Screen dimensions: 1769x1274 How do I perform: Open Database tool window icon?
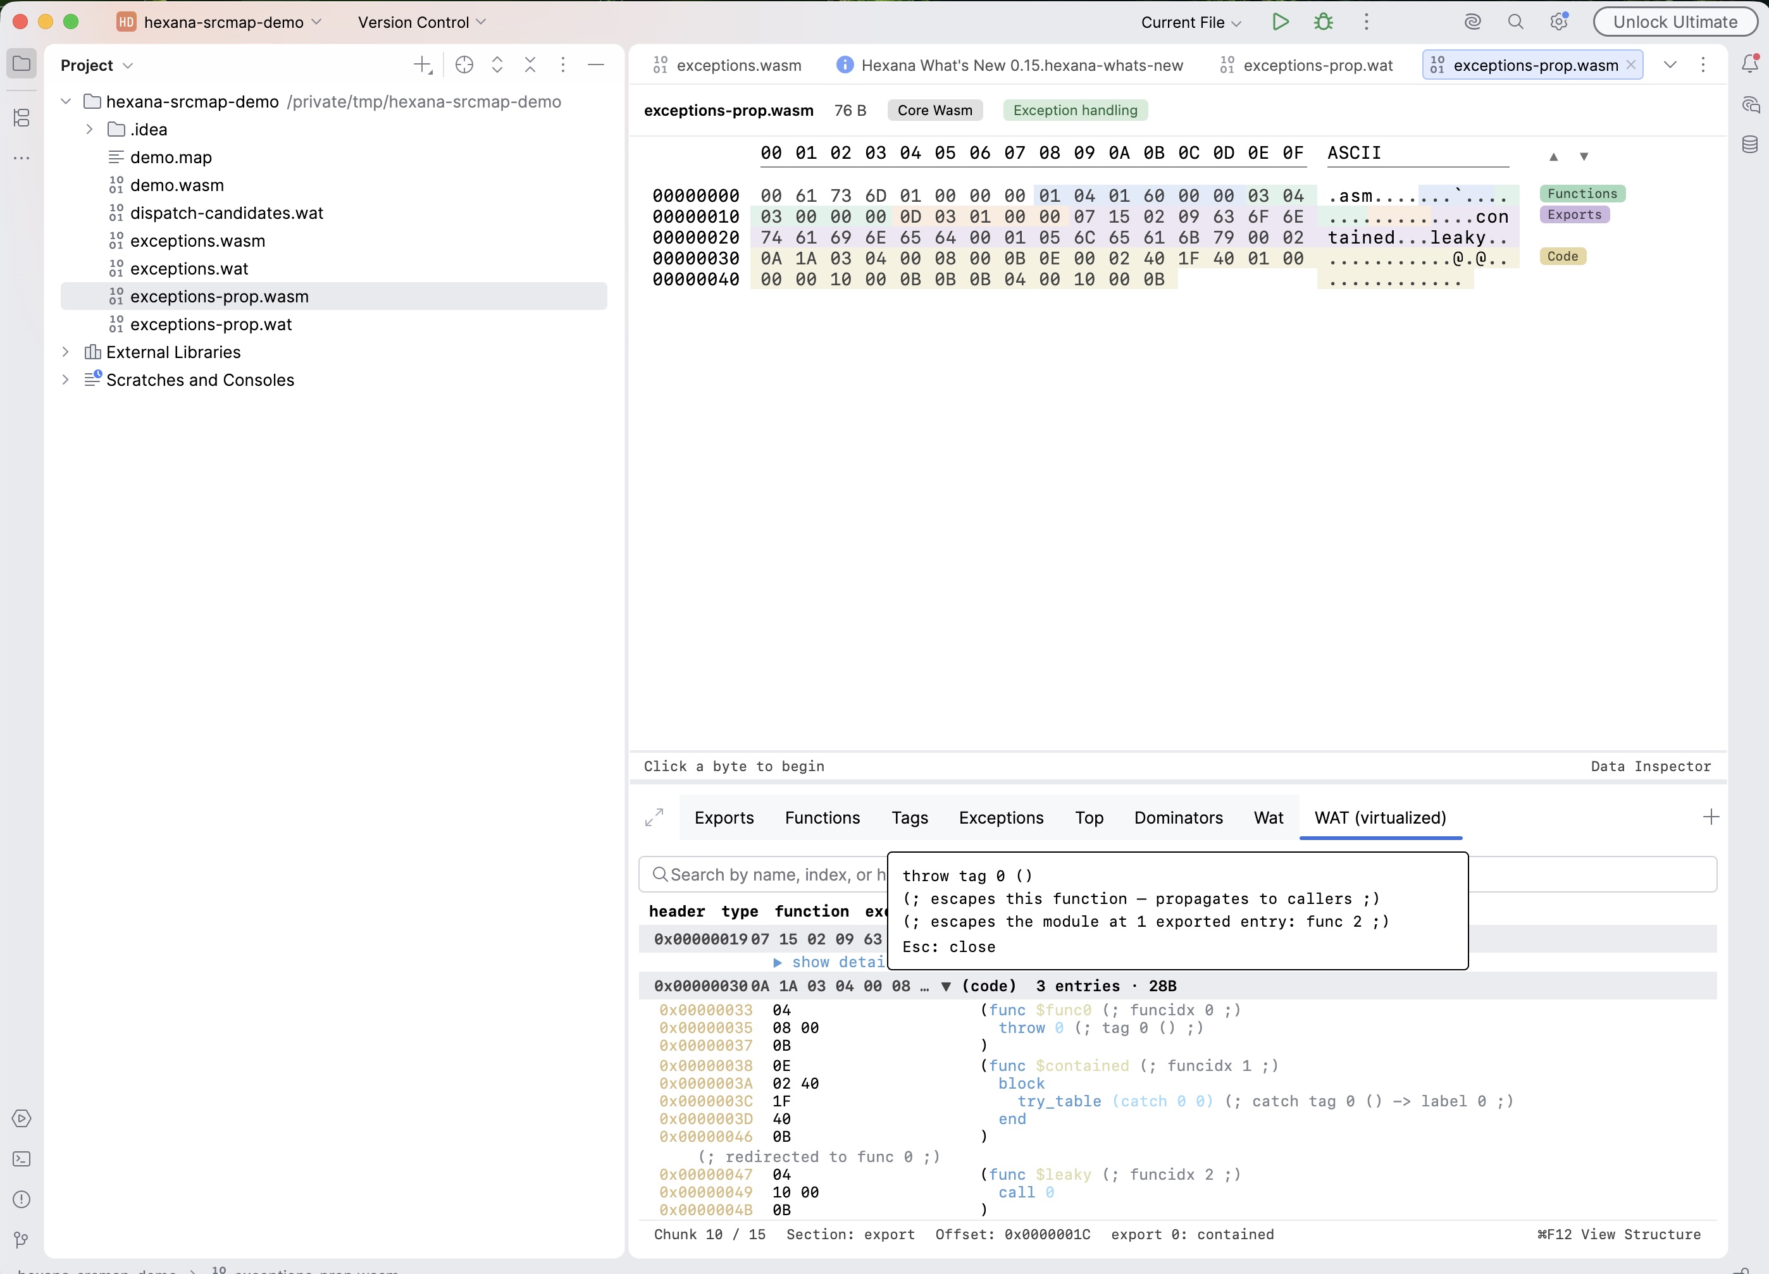(x=1749, y=144)
